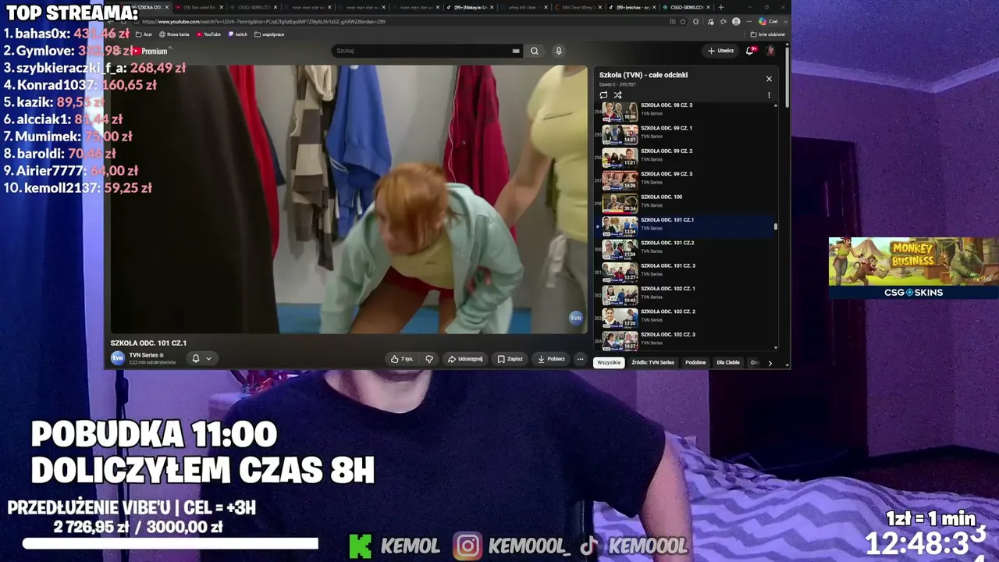Screen dimensions: 999x562
Task: Click the donation goal progress bar
Action: point(170,543)
